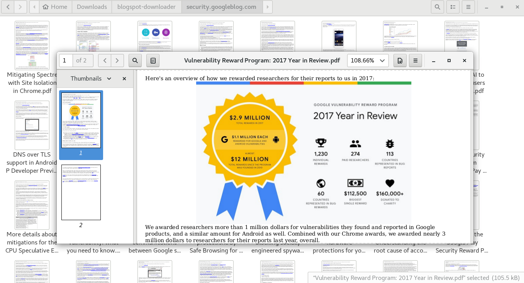
Task: Show earlier path bar entries arrow
Action: [x=34, y=7]
